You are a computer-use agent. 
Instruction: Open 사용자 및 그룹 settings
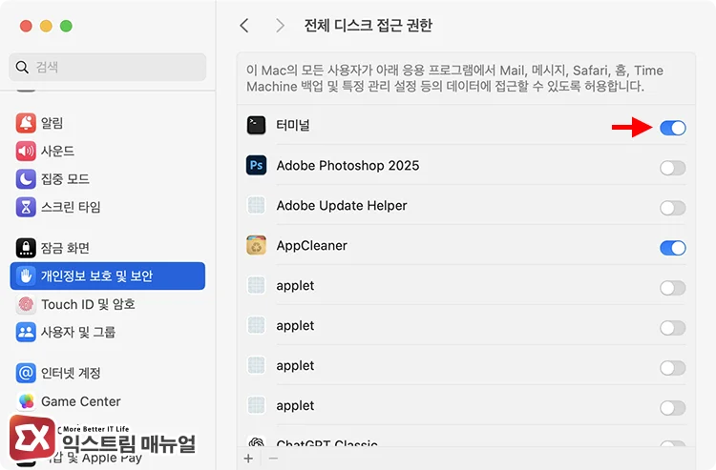107,332
